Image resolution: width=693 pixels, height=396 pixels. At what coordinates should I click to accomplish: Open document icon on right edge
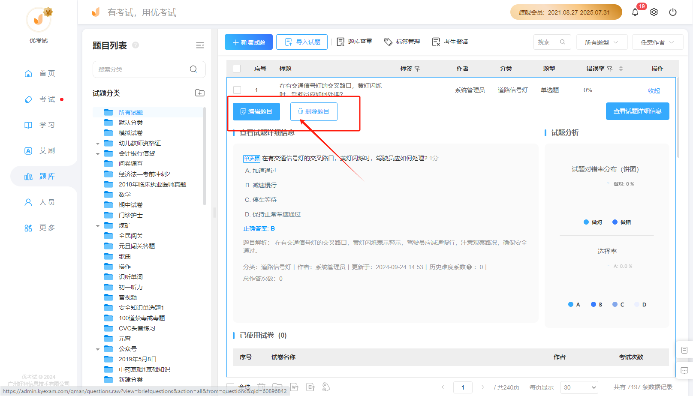click(x=684, y=350)
